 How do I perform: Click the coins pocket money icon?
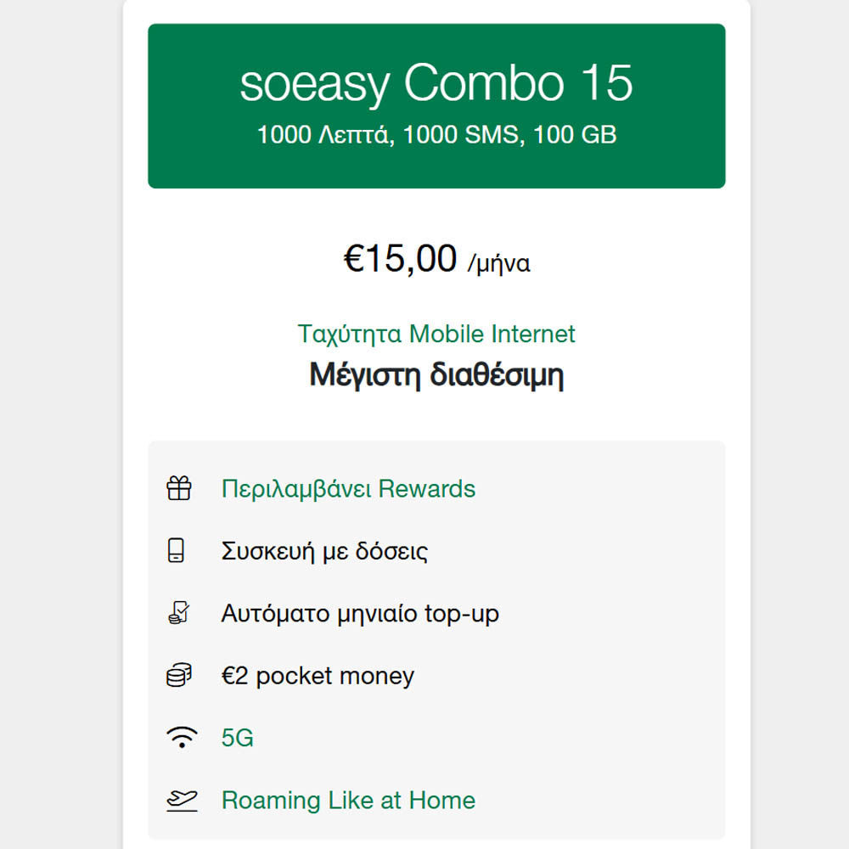[178, 676]
